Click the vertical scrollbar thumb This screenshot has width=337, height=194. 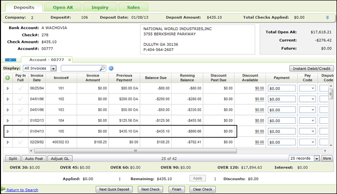coord(331,94)
